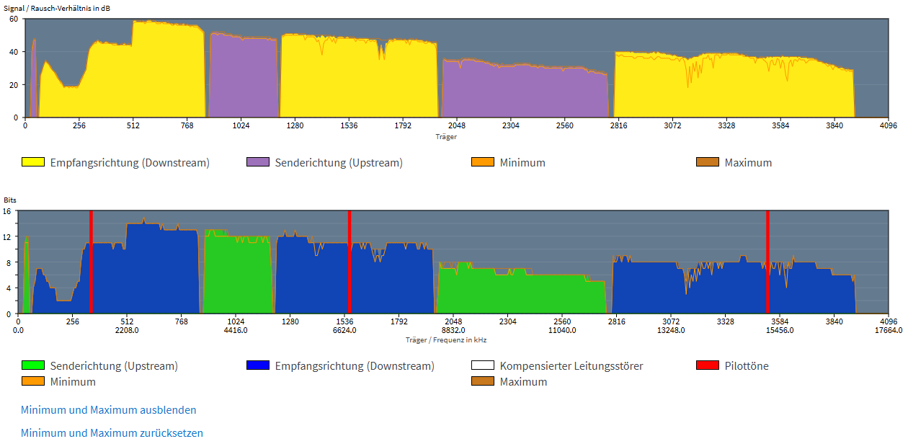
Task: Click red pilot tone marker near carrier 3584
Action: click(x=767, y=262)
